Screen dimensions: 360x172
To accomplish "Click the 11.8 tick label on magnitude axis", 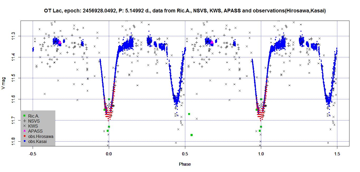I will [x=13, y=141].
